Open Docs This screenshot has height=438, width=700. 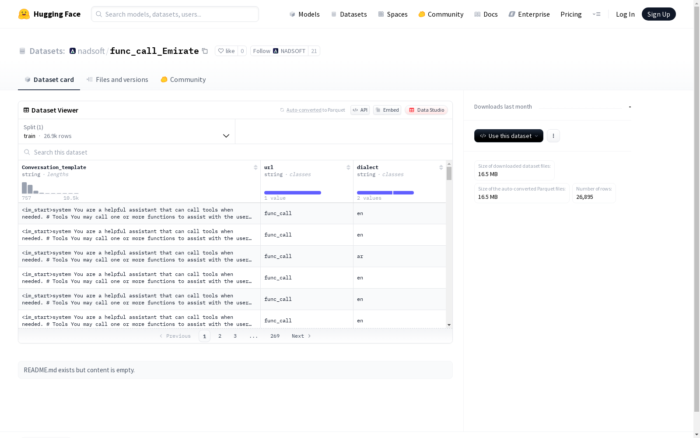tap(486, 14)
